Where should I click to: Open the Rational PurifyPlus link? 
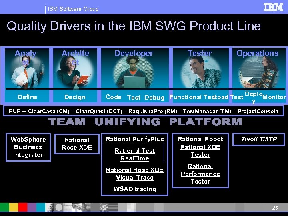tap(135, 139)
